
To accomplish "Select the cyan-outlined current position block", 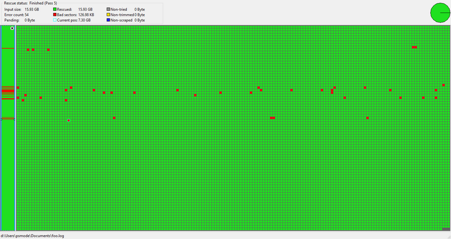I will tap(68, 120).
